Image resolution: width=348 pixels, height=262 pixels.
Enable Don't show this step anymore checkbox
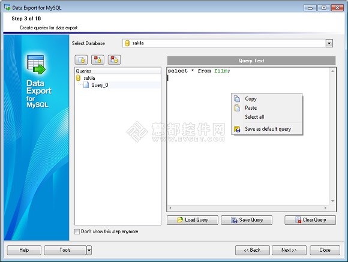[x=77, y=231]
